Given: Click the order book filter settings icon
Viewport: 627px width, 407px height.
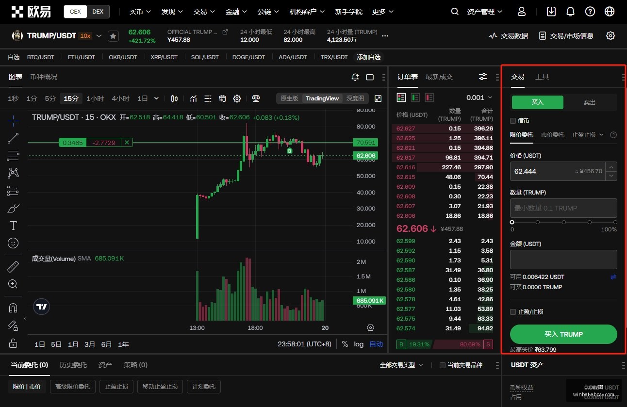Looking at the screenshot, I should pyautogui.click(x=483, y=77).
